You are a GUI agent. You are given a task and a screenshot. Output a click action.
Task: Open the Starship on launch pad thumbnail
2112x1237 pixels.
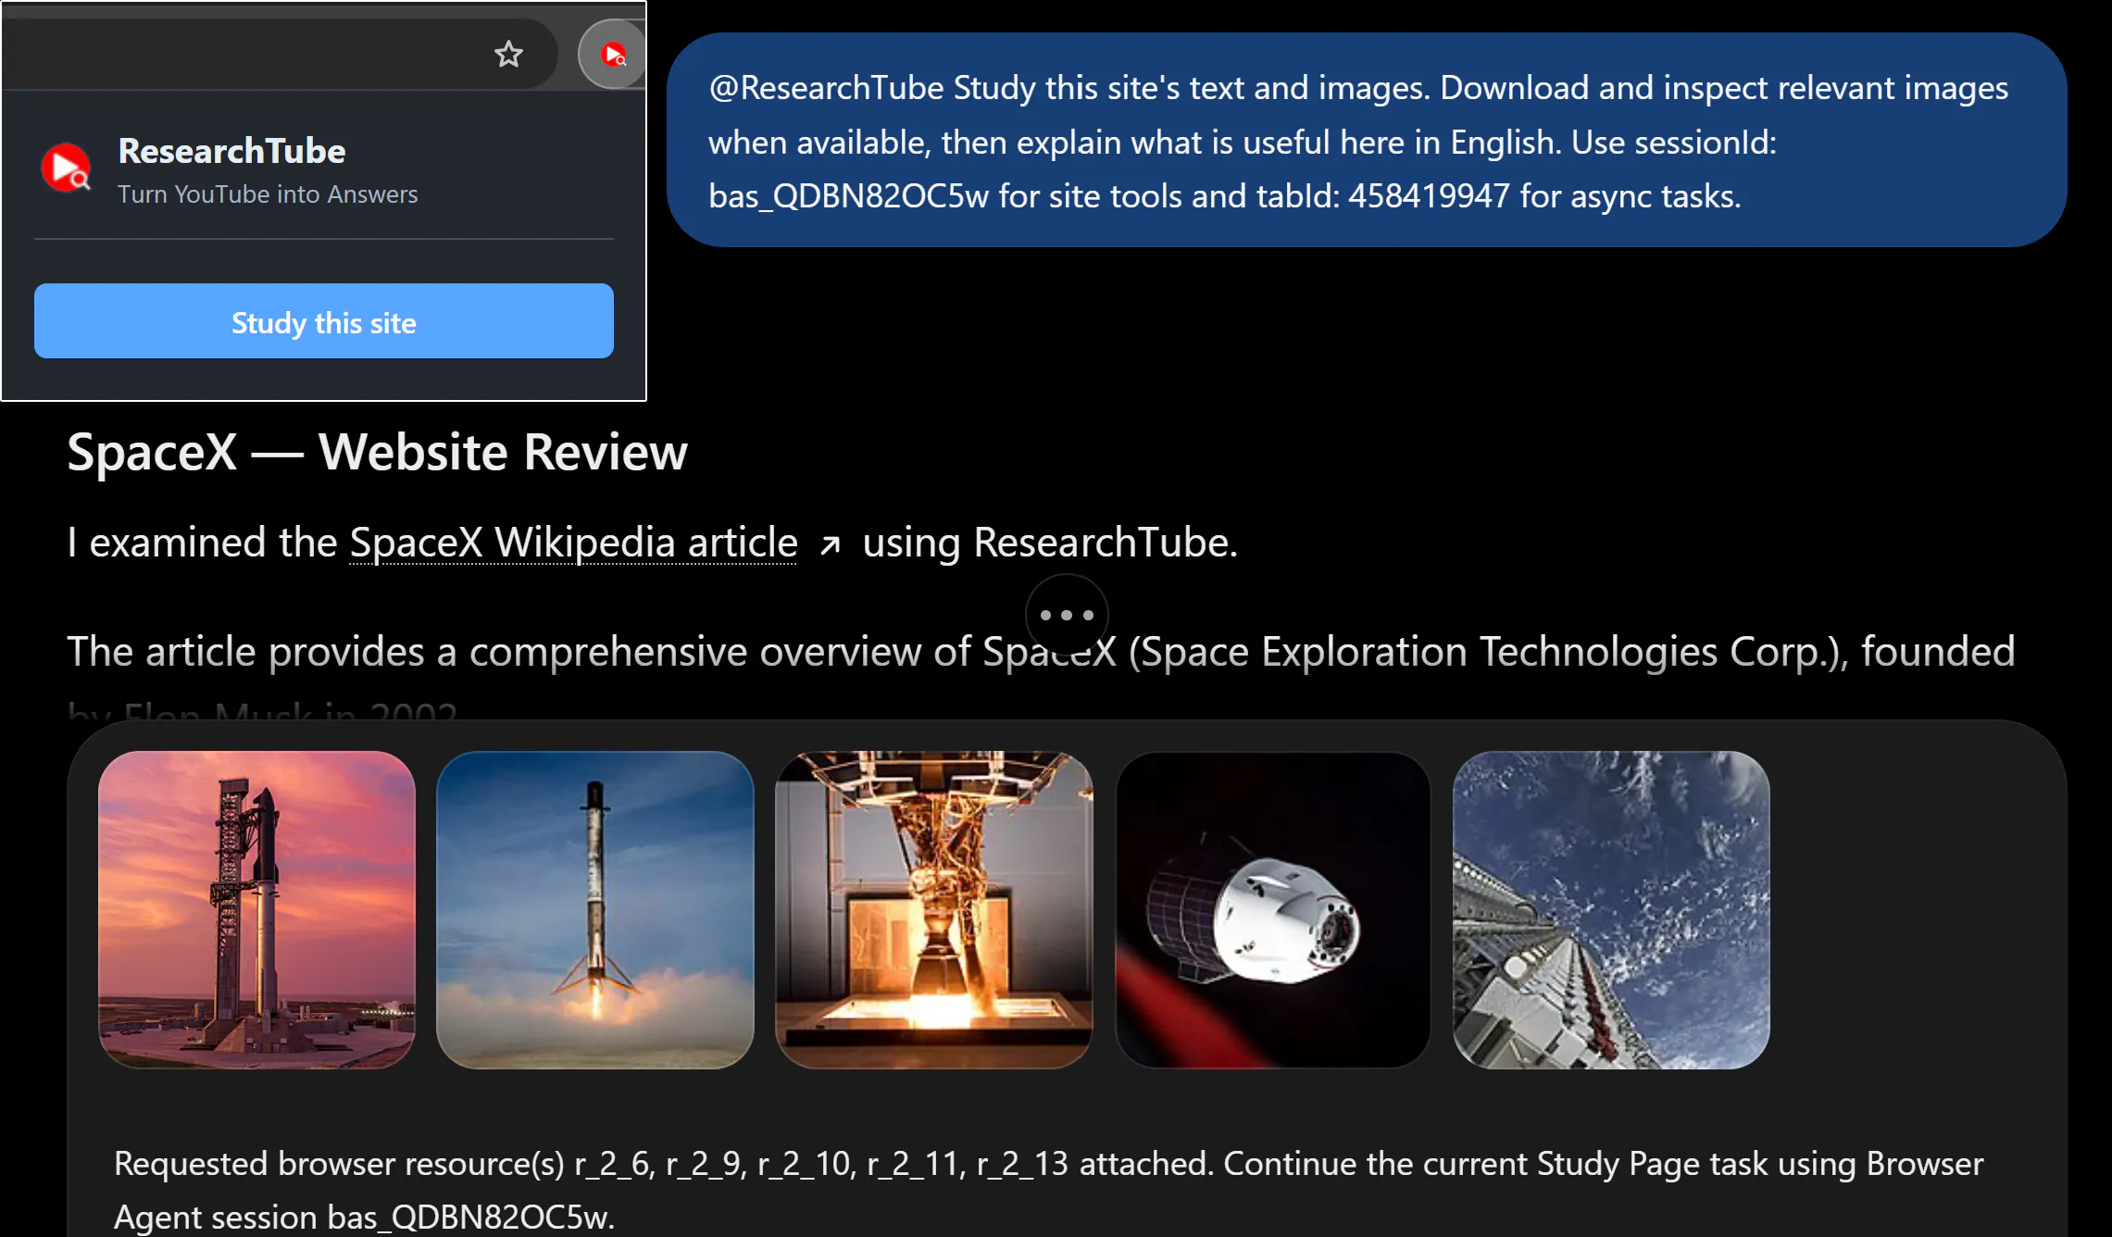(x=256, y=909)
